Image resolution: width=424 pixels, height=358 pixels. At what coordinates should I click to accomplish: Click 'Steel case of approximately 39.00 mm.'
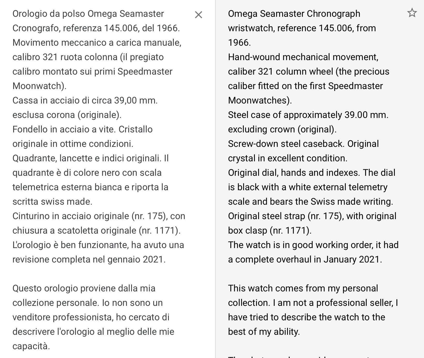(x=308, y=115)
